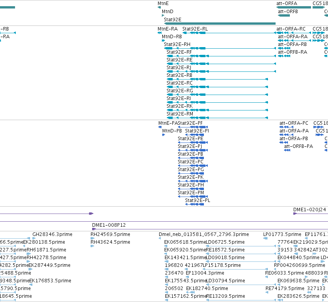Select the RE06033.5prime EST
This screenshot has width=328, height=302.
coord(266,277)
